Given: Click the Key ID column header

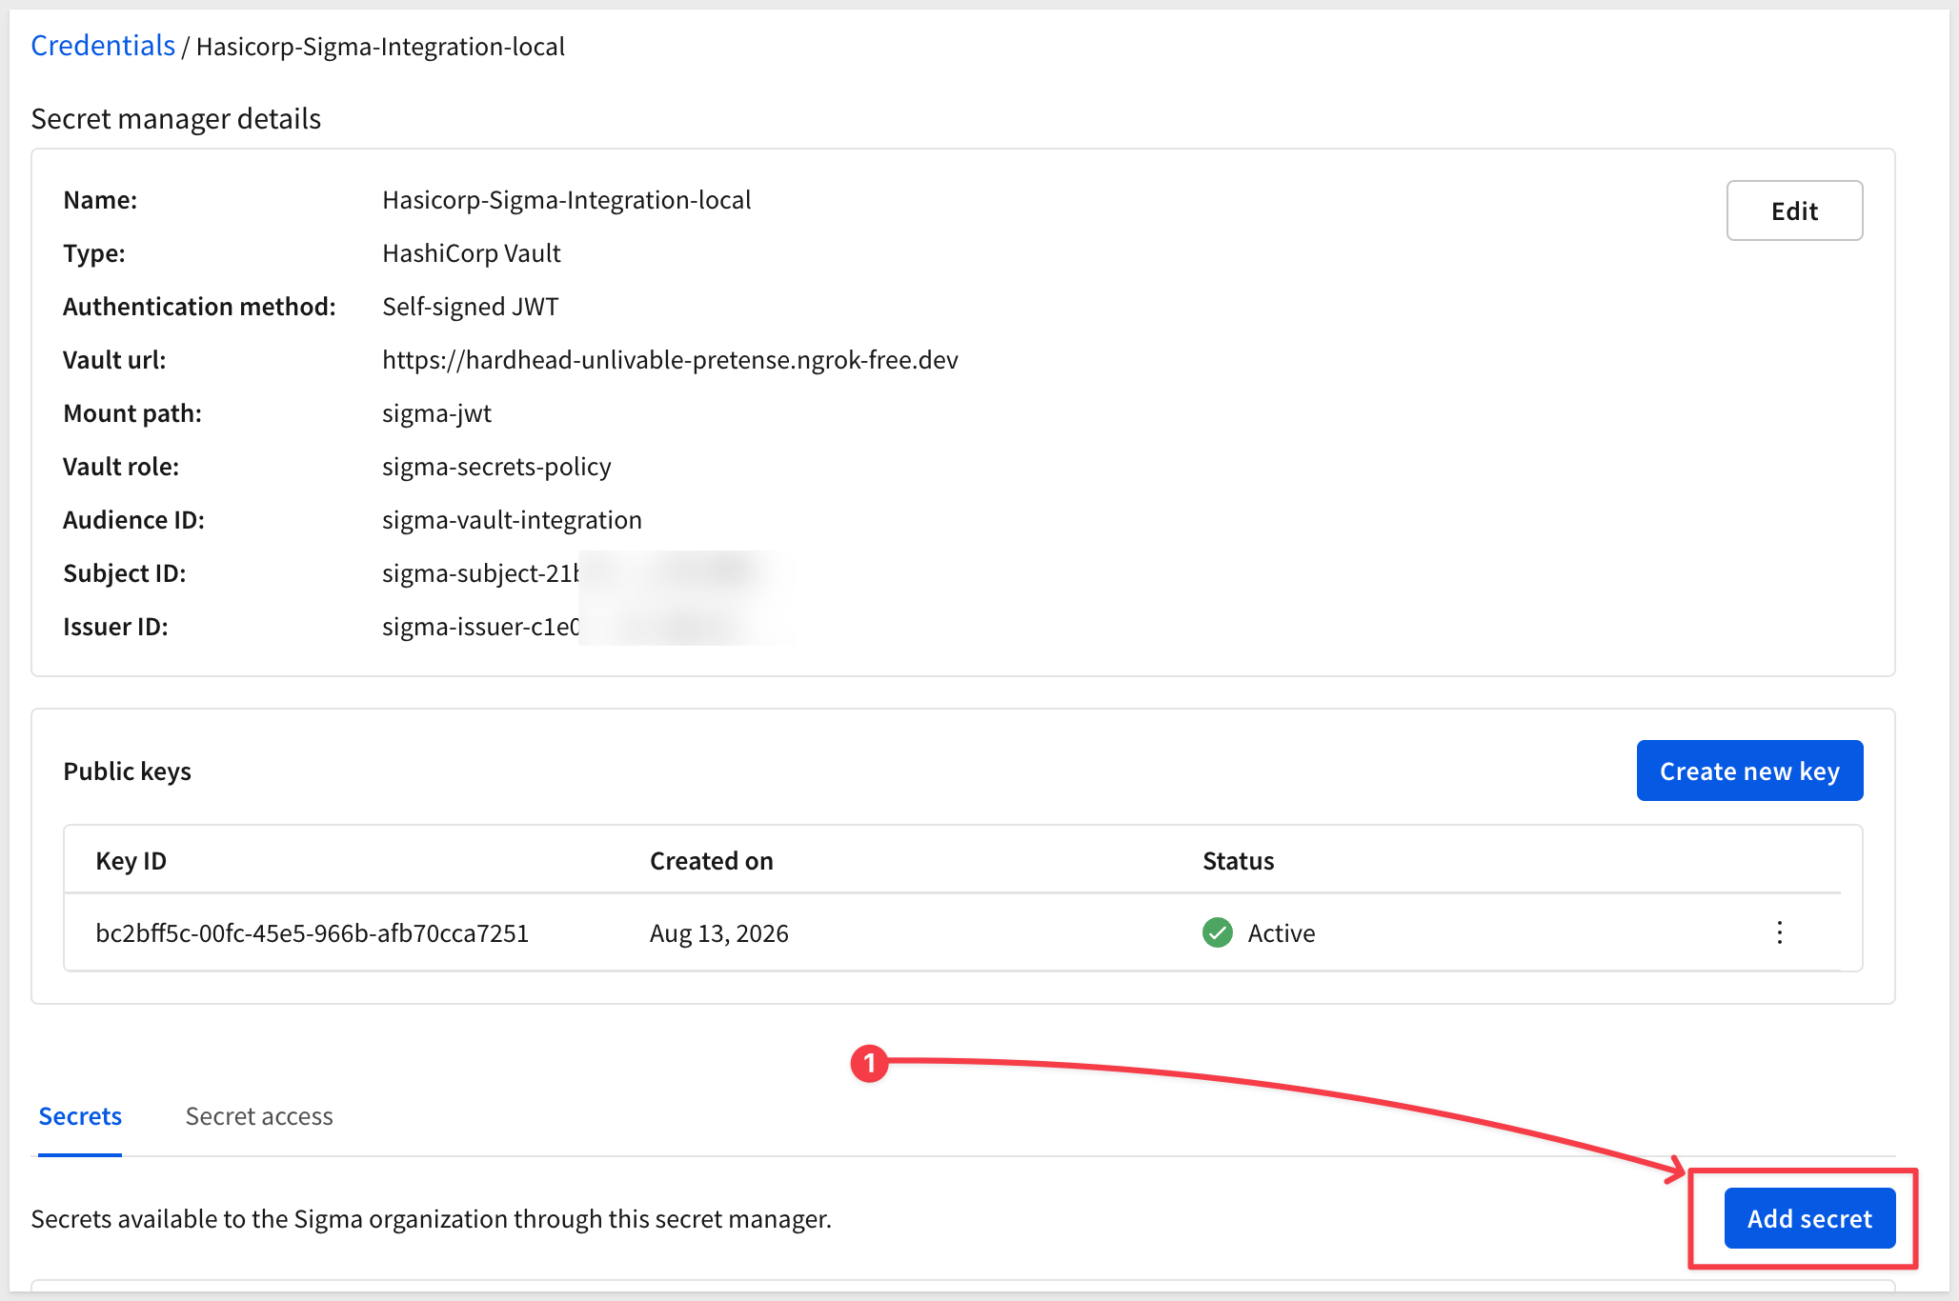Looking at the screenshot, I should point(131,860).
